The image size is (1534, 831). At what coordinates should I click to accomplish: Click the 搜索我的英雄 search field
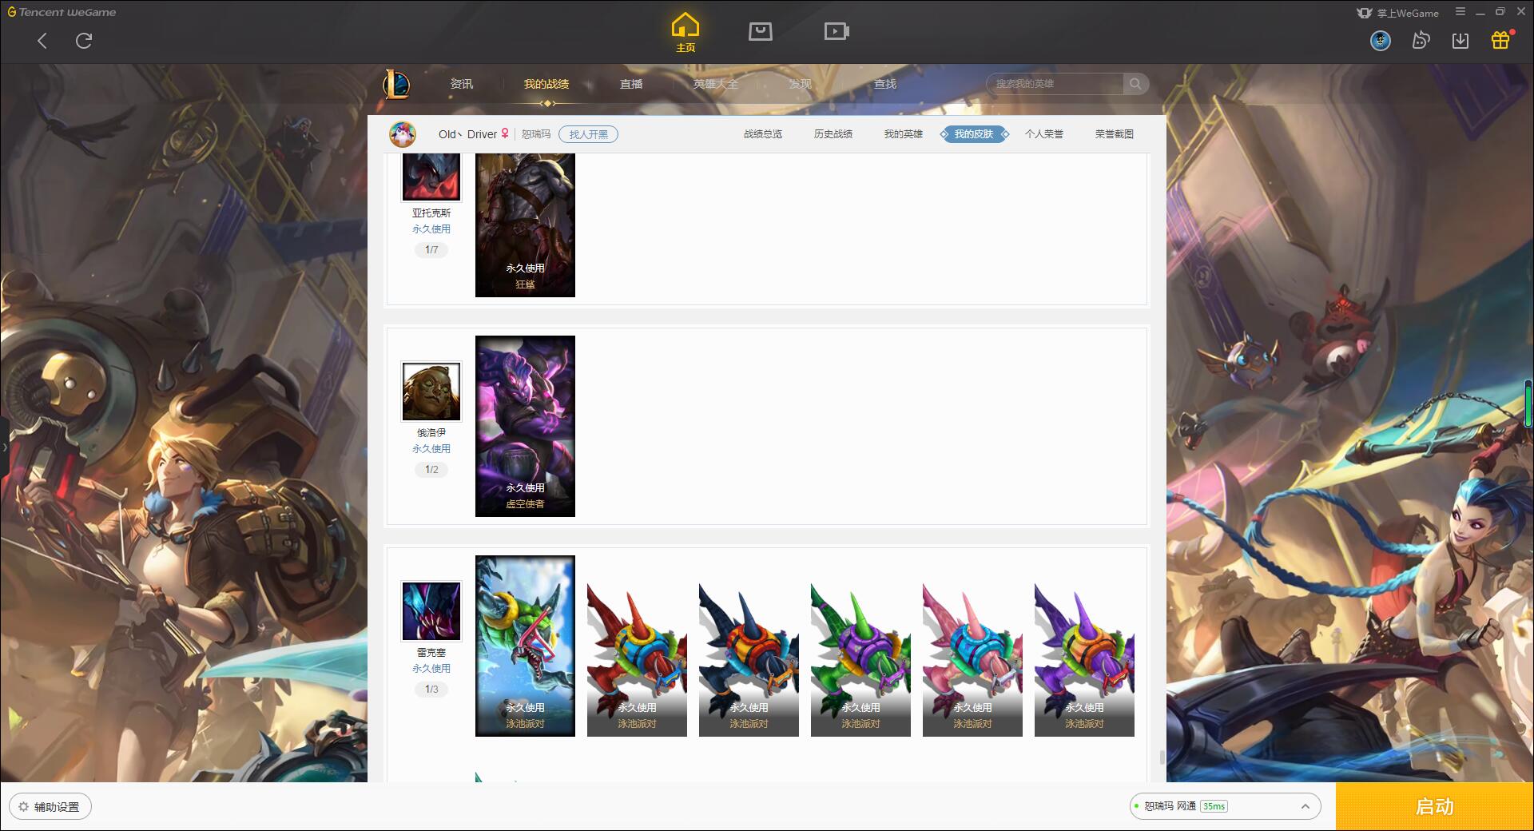pos(1055,84)
